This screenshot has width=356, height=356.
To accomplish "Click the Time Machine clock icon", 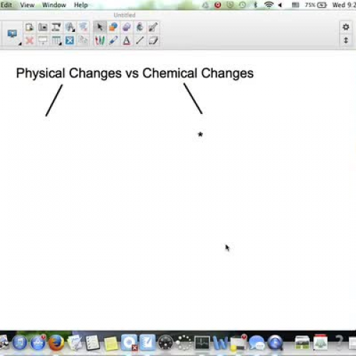I will (x=242, y=5).
